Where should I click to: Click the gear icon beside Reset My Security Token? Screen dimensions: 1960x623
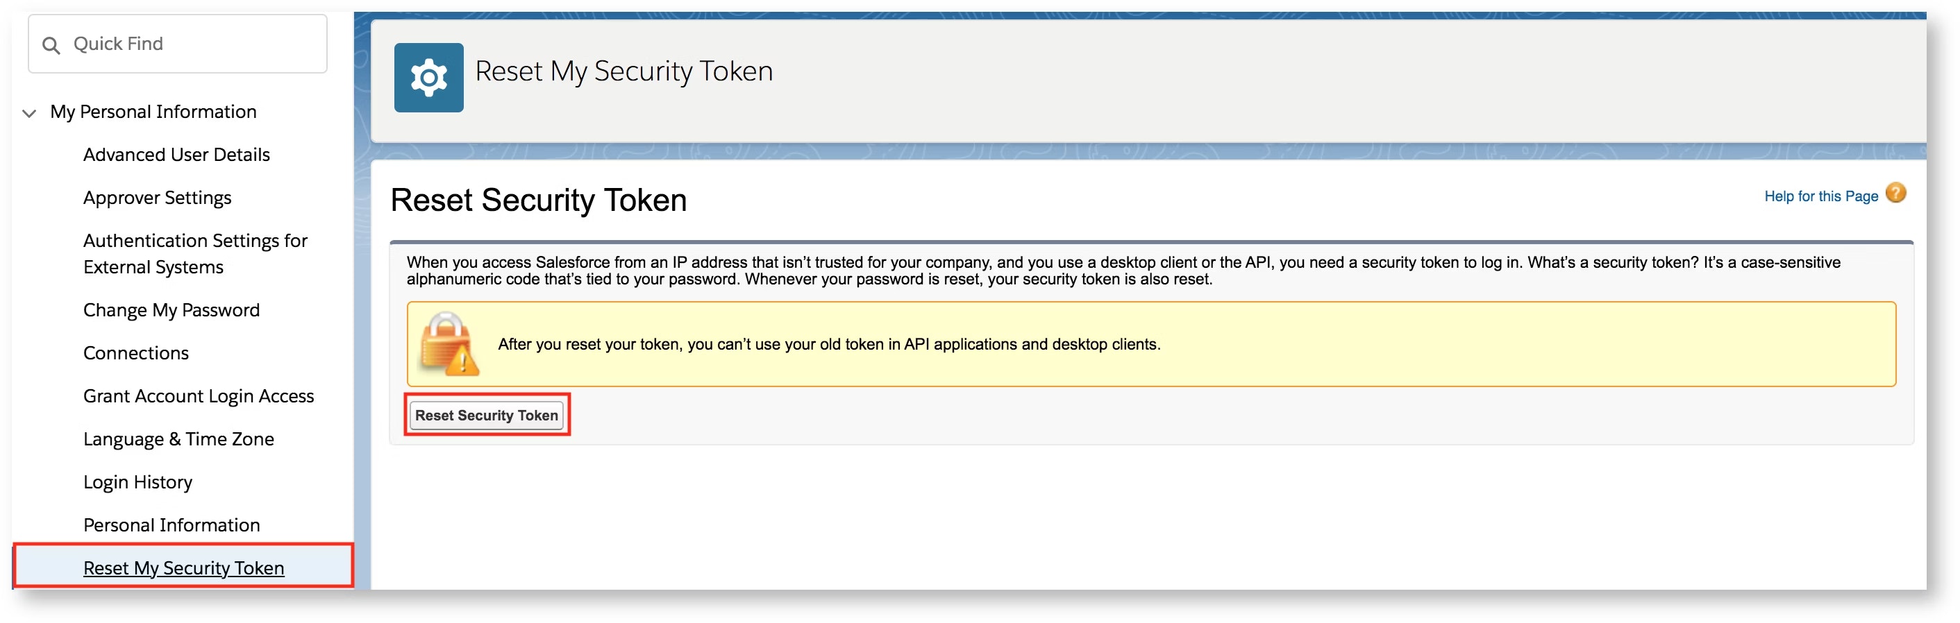428,77
